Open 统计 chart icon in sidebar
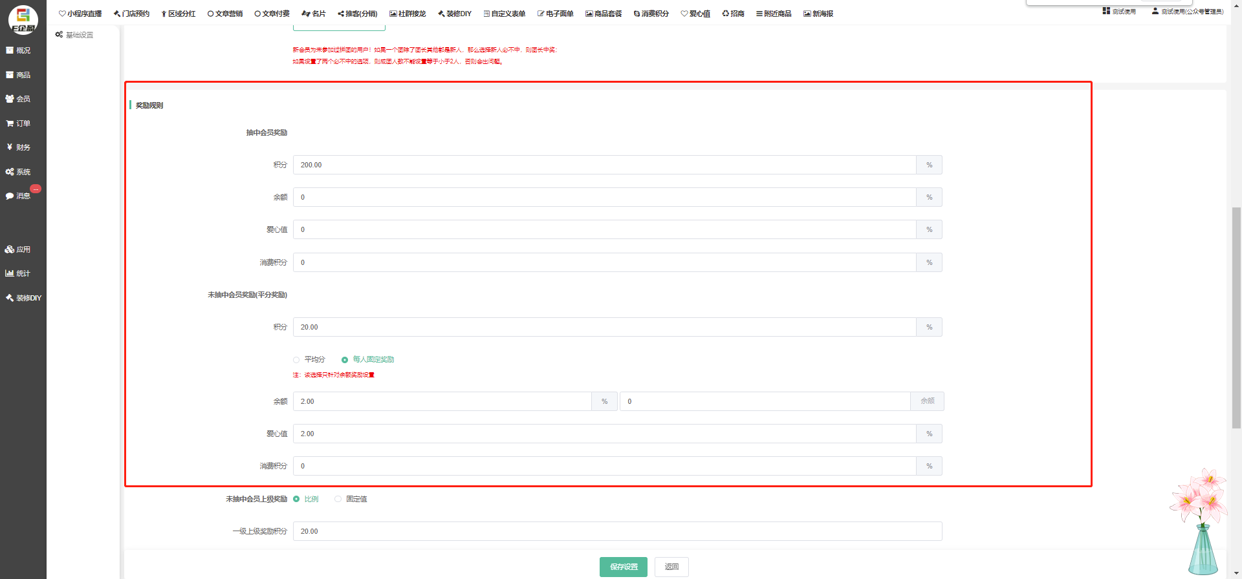Image resolution: width=1242 pixels, height=579 pixels. point(18,273)
